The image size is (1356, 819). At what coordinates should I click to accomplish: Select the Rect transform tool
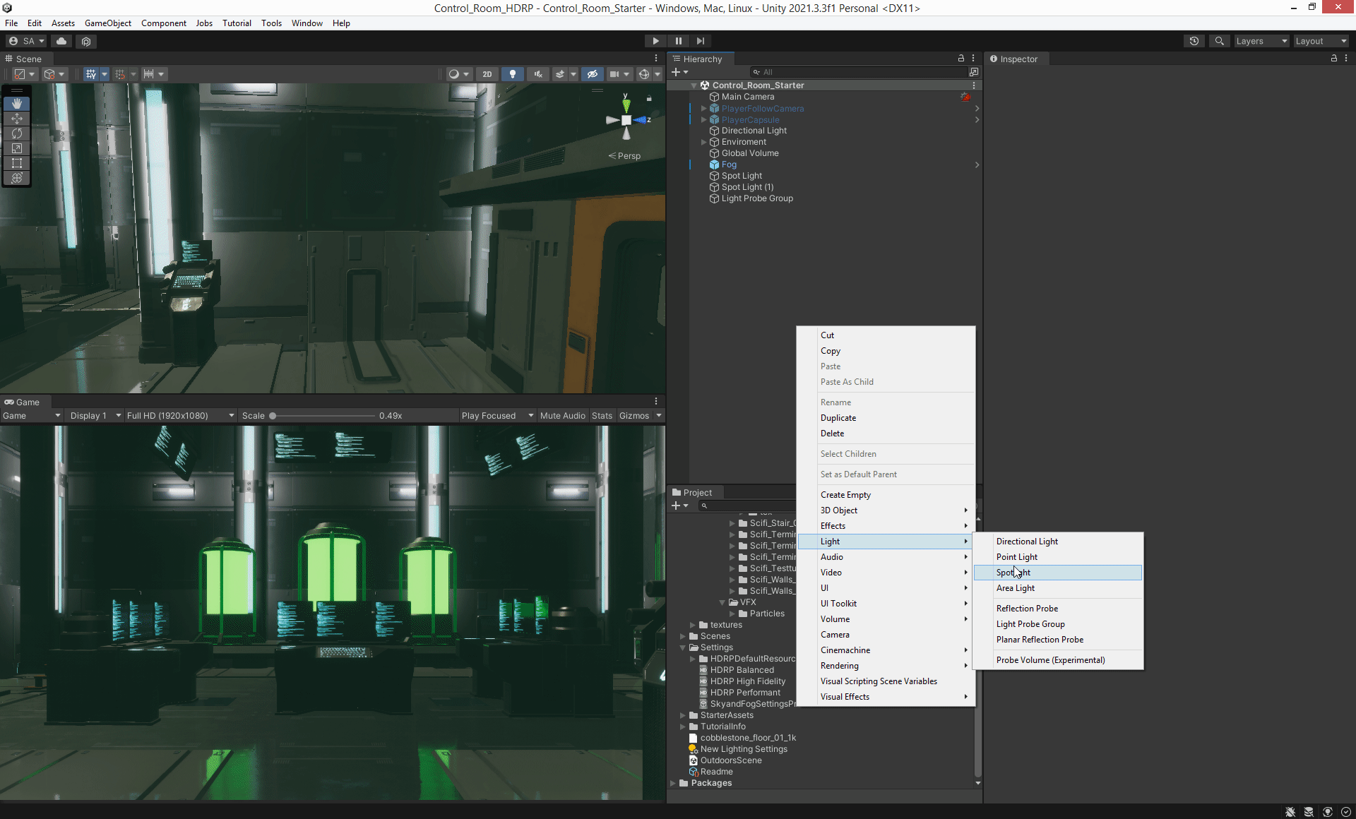17,163
